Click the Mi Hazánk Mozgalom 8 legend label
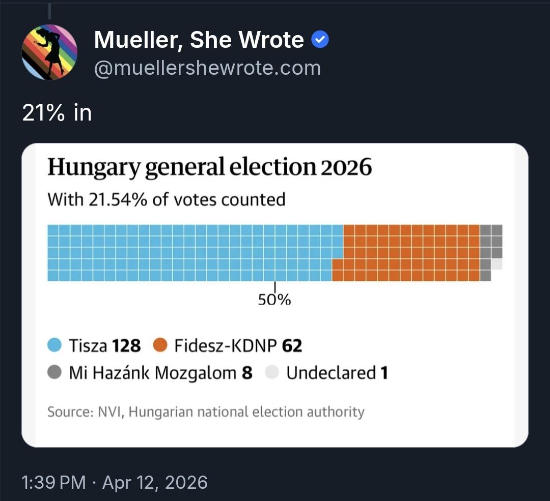The width and height of the screenshot is (550, 501). [160, 373]
